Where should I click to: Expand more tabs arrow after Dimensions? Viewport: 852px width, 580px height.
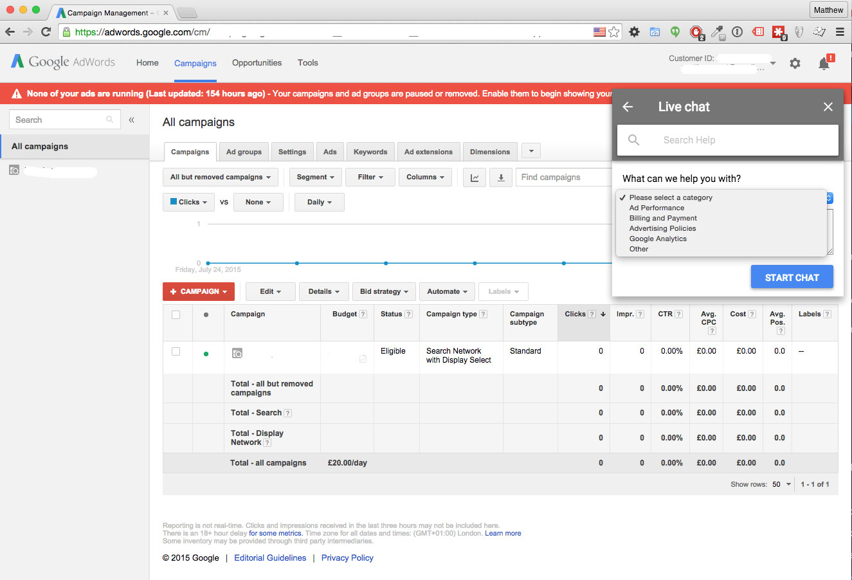(531, 151)
